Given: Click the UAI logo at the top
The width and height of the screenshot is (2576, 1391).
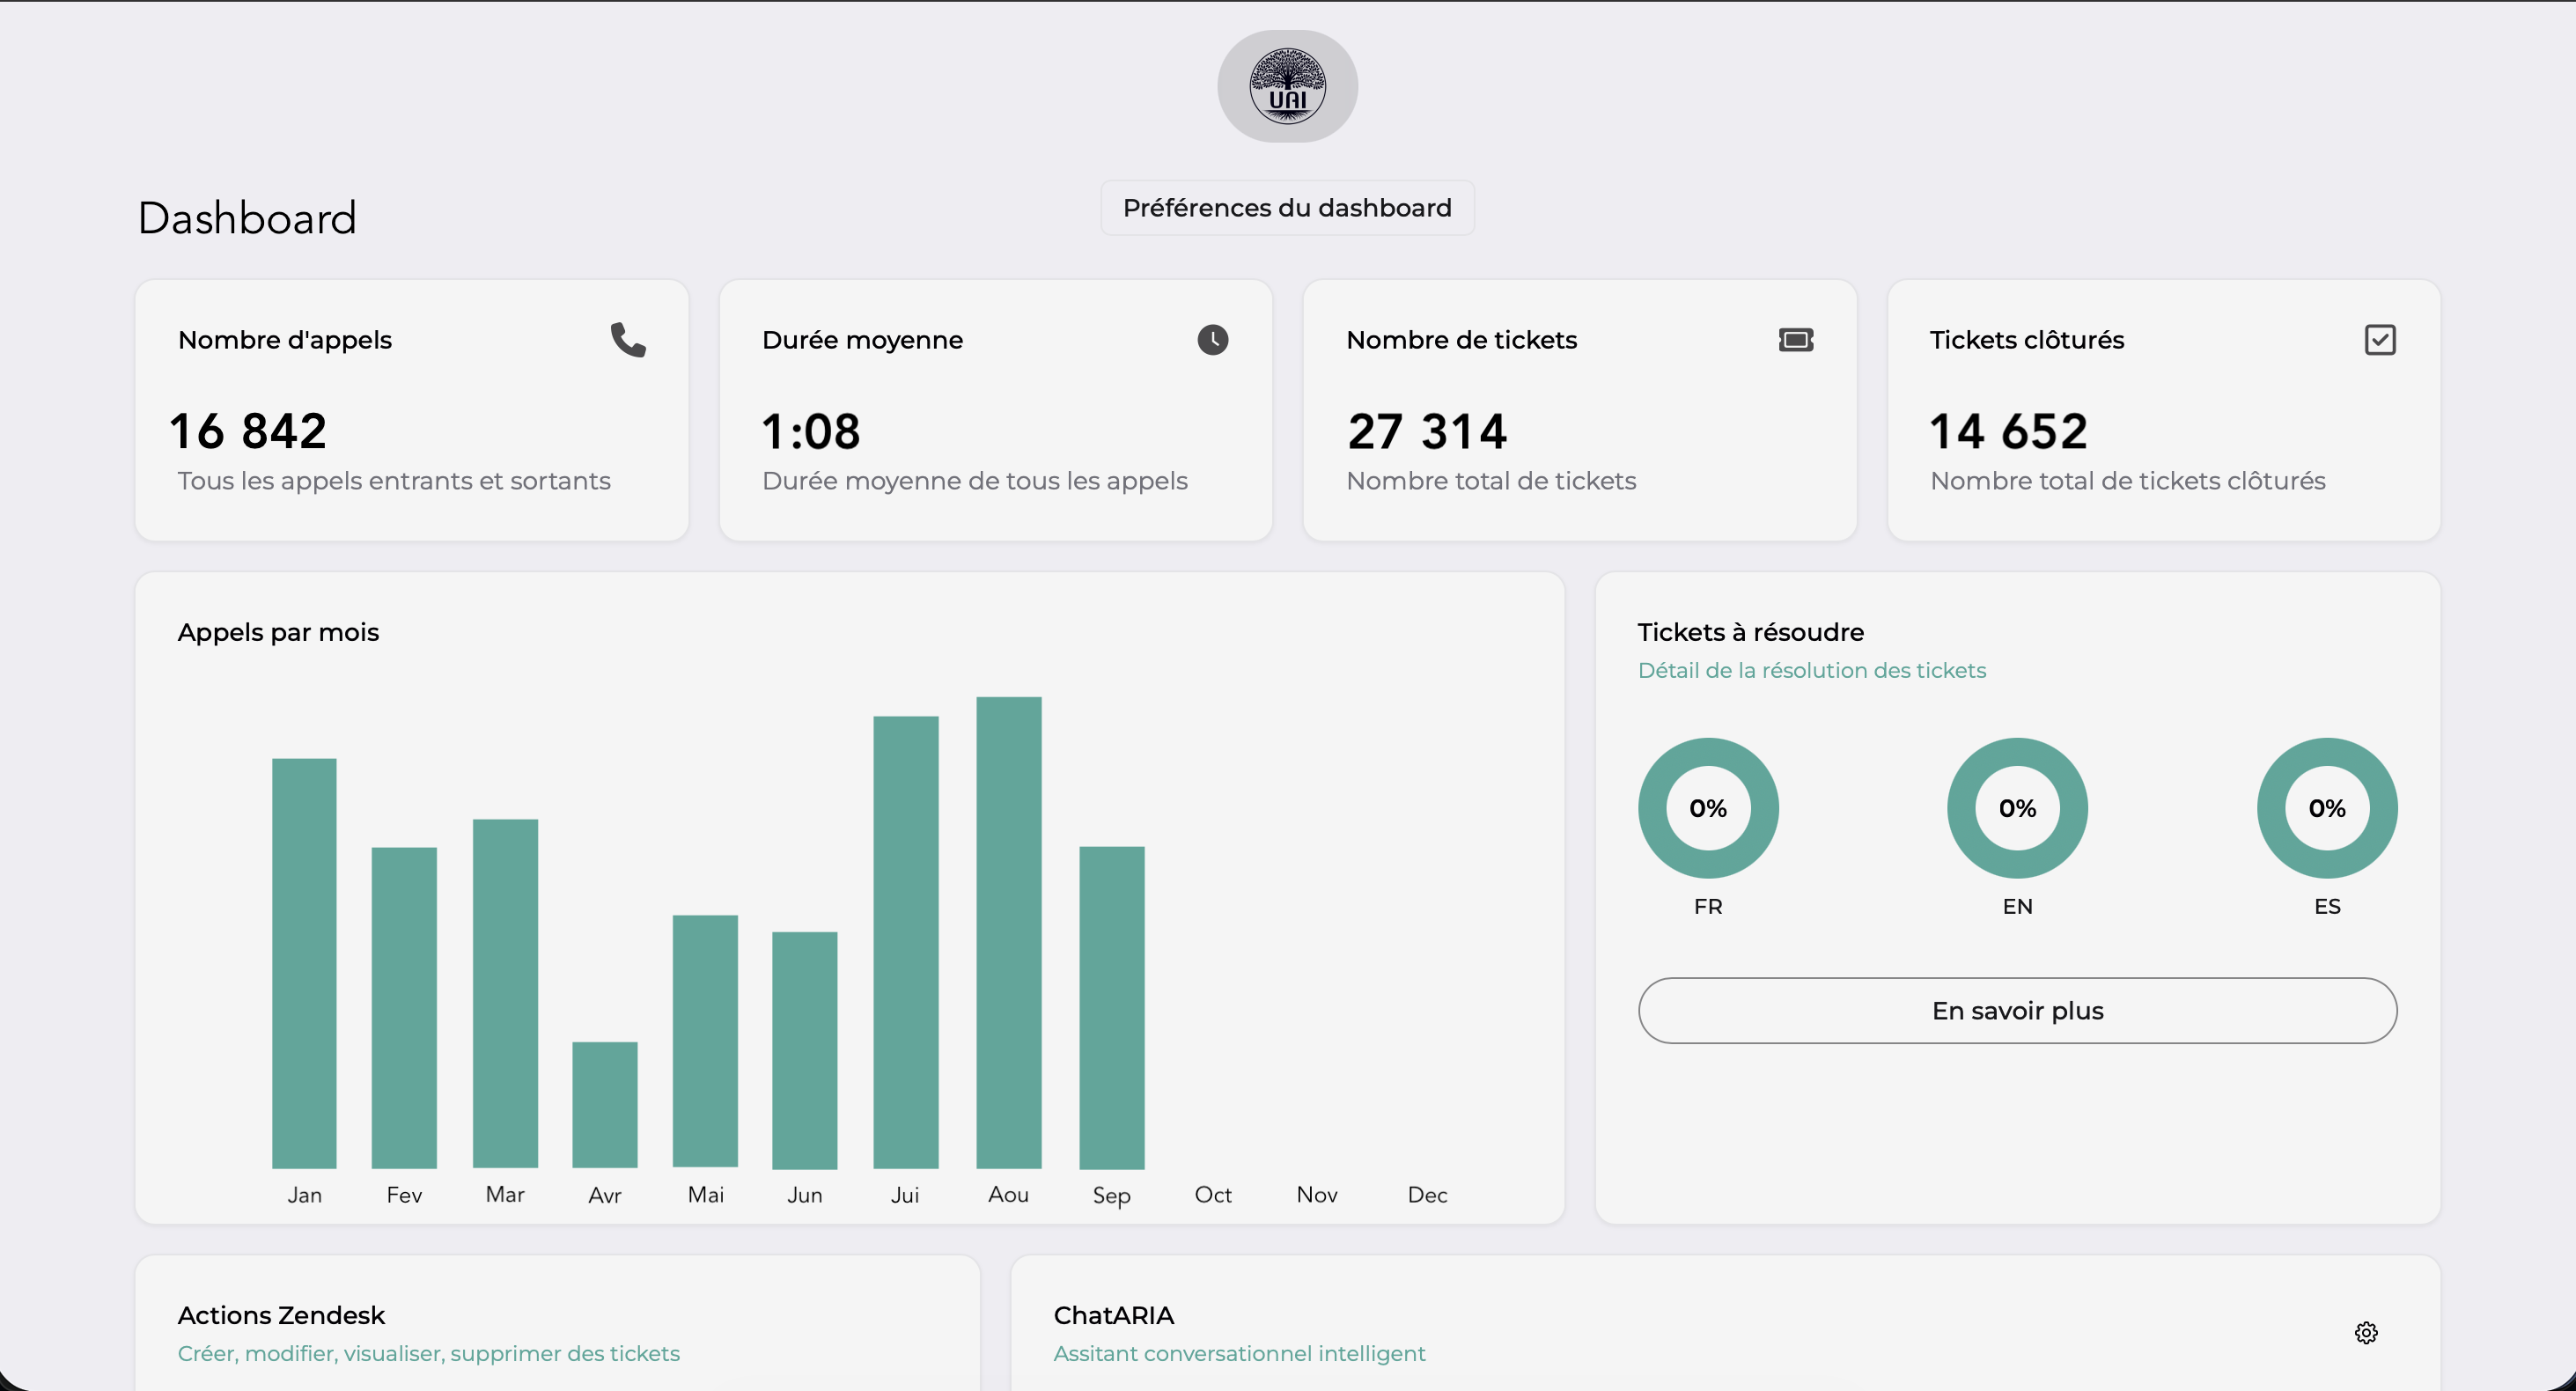Looking at the screenshot, I should [1287, 85].
